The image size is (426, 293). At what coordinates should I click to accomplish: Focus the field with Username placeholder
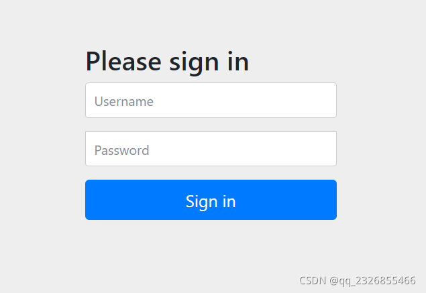[x=211, y=100]
